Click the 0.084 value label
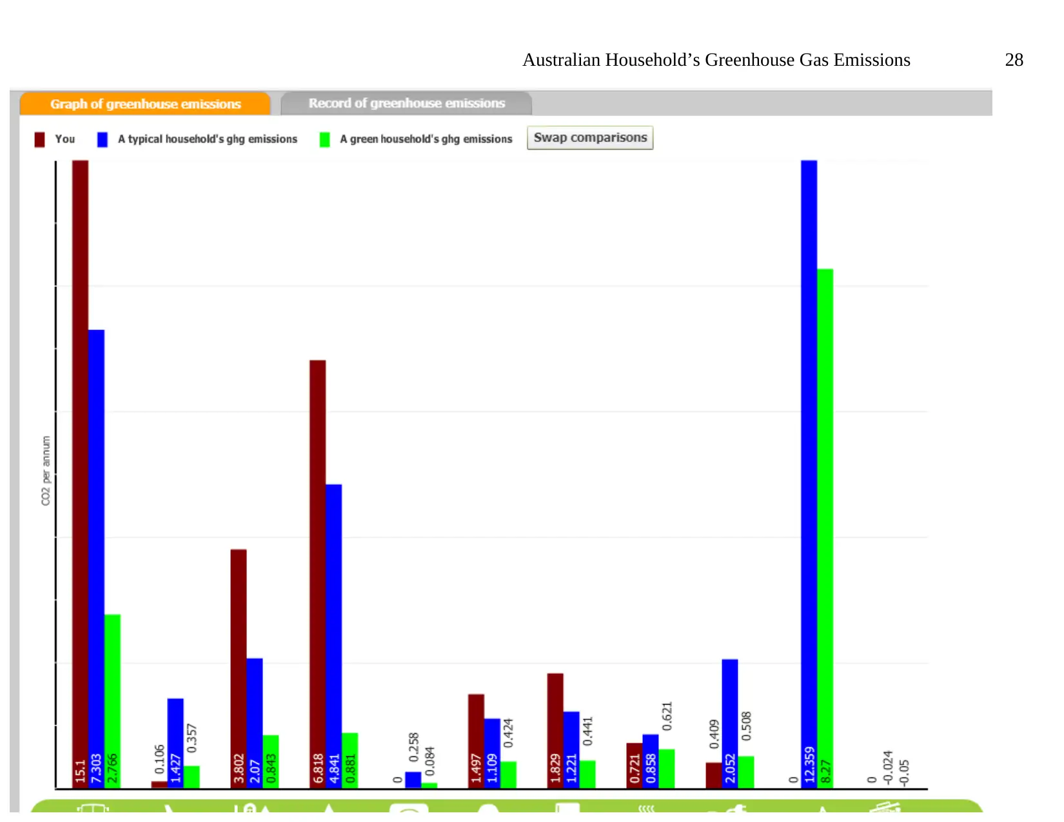1064x822 pixels. pos(429,761)
